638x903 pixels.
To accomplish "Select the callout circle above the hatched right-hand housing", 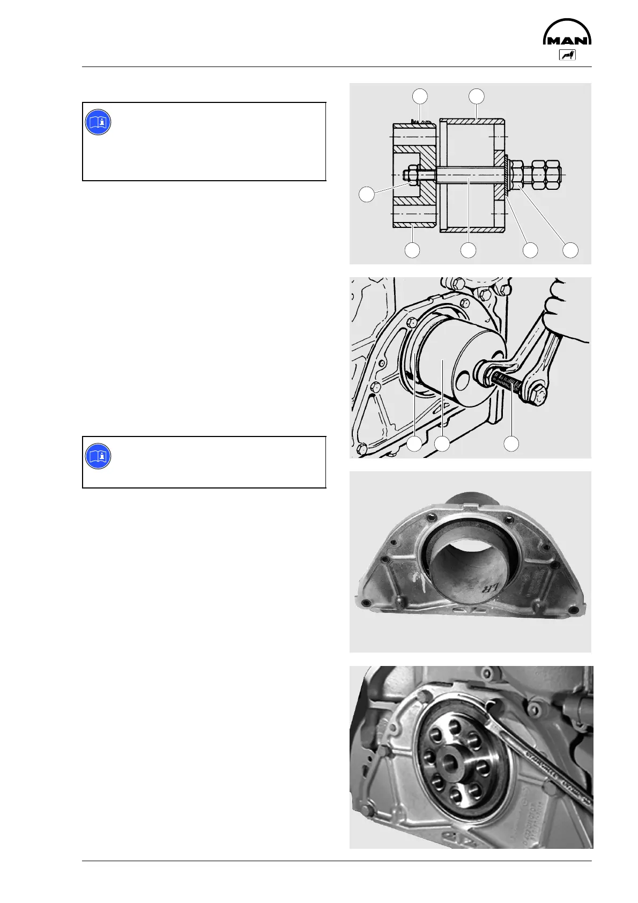I will tap(476, 96).
